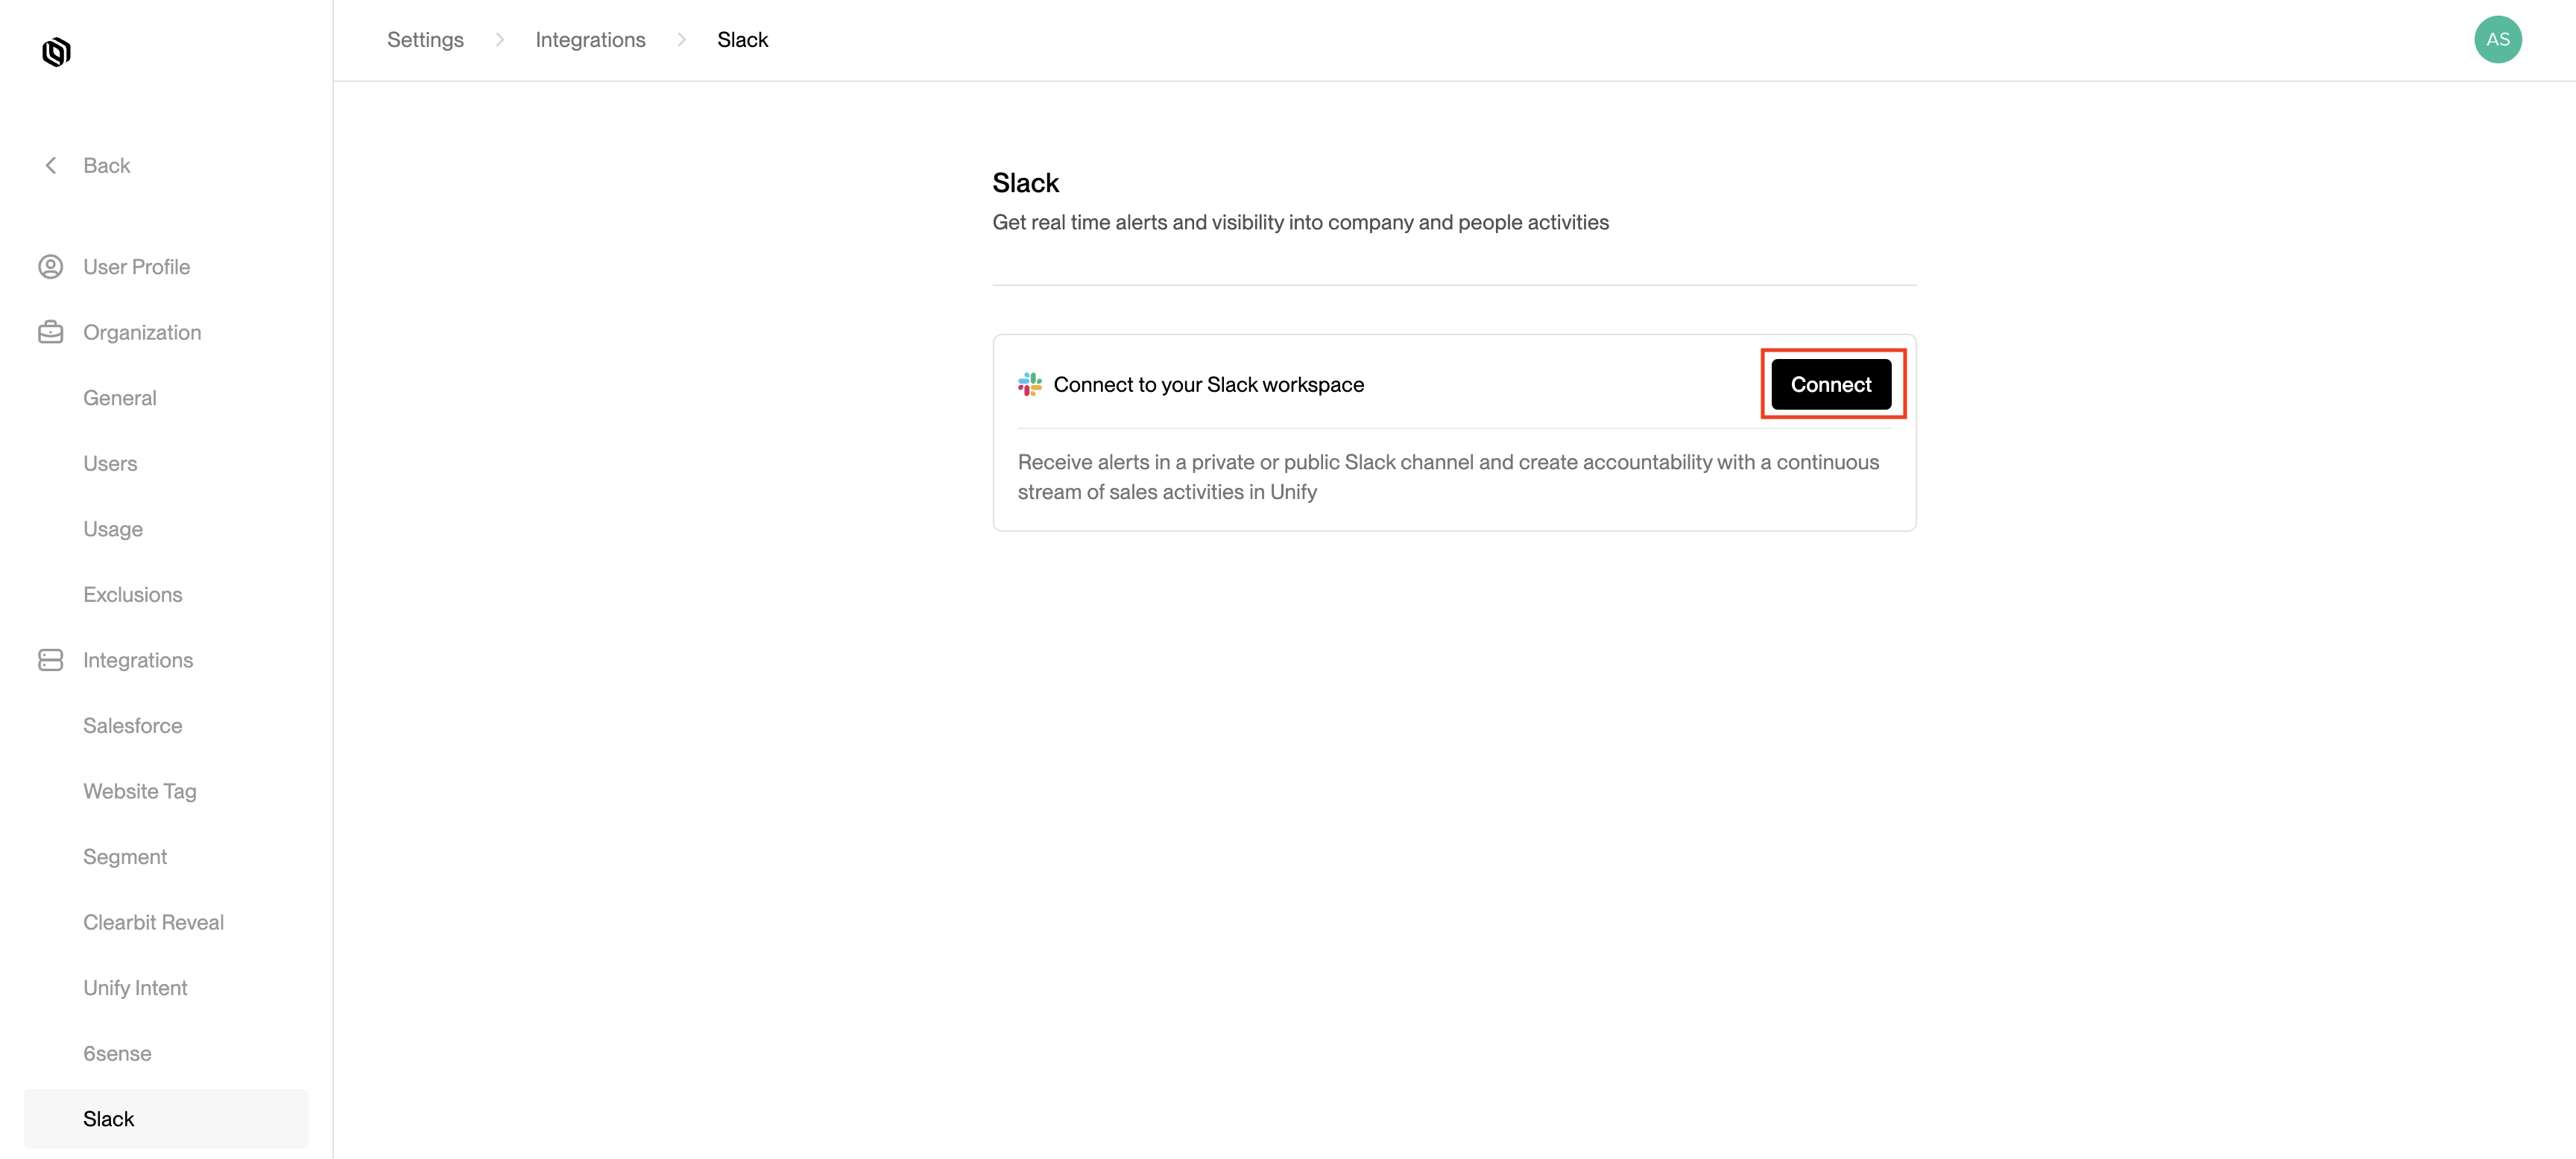Click the back arrow icon

[x=51, y=166]
